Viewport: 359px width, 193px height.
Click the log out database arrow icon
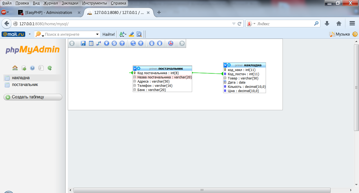(24, 68)
